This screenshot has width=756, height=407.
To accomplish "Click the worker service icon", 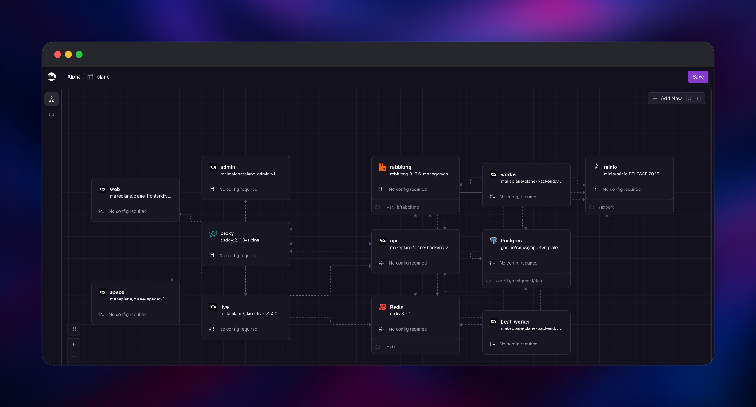I will [x=493, y=174].
